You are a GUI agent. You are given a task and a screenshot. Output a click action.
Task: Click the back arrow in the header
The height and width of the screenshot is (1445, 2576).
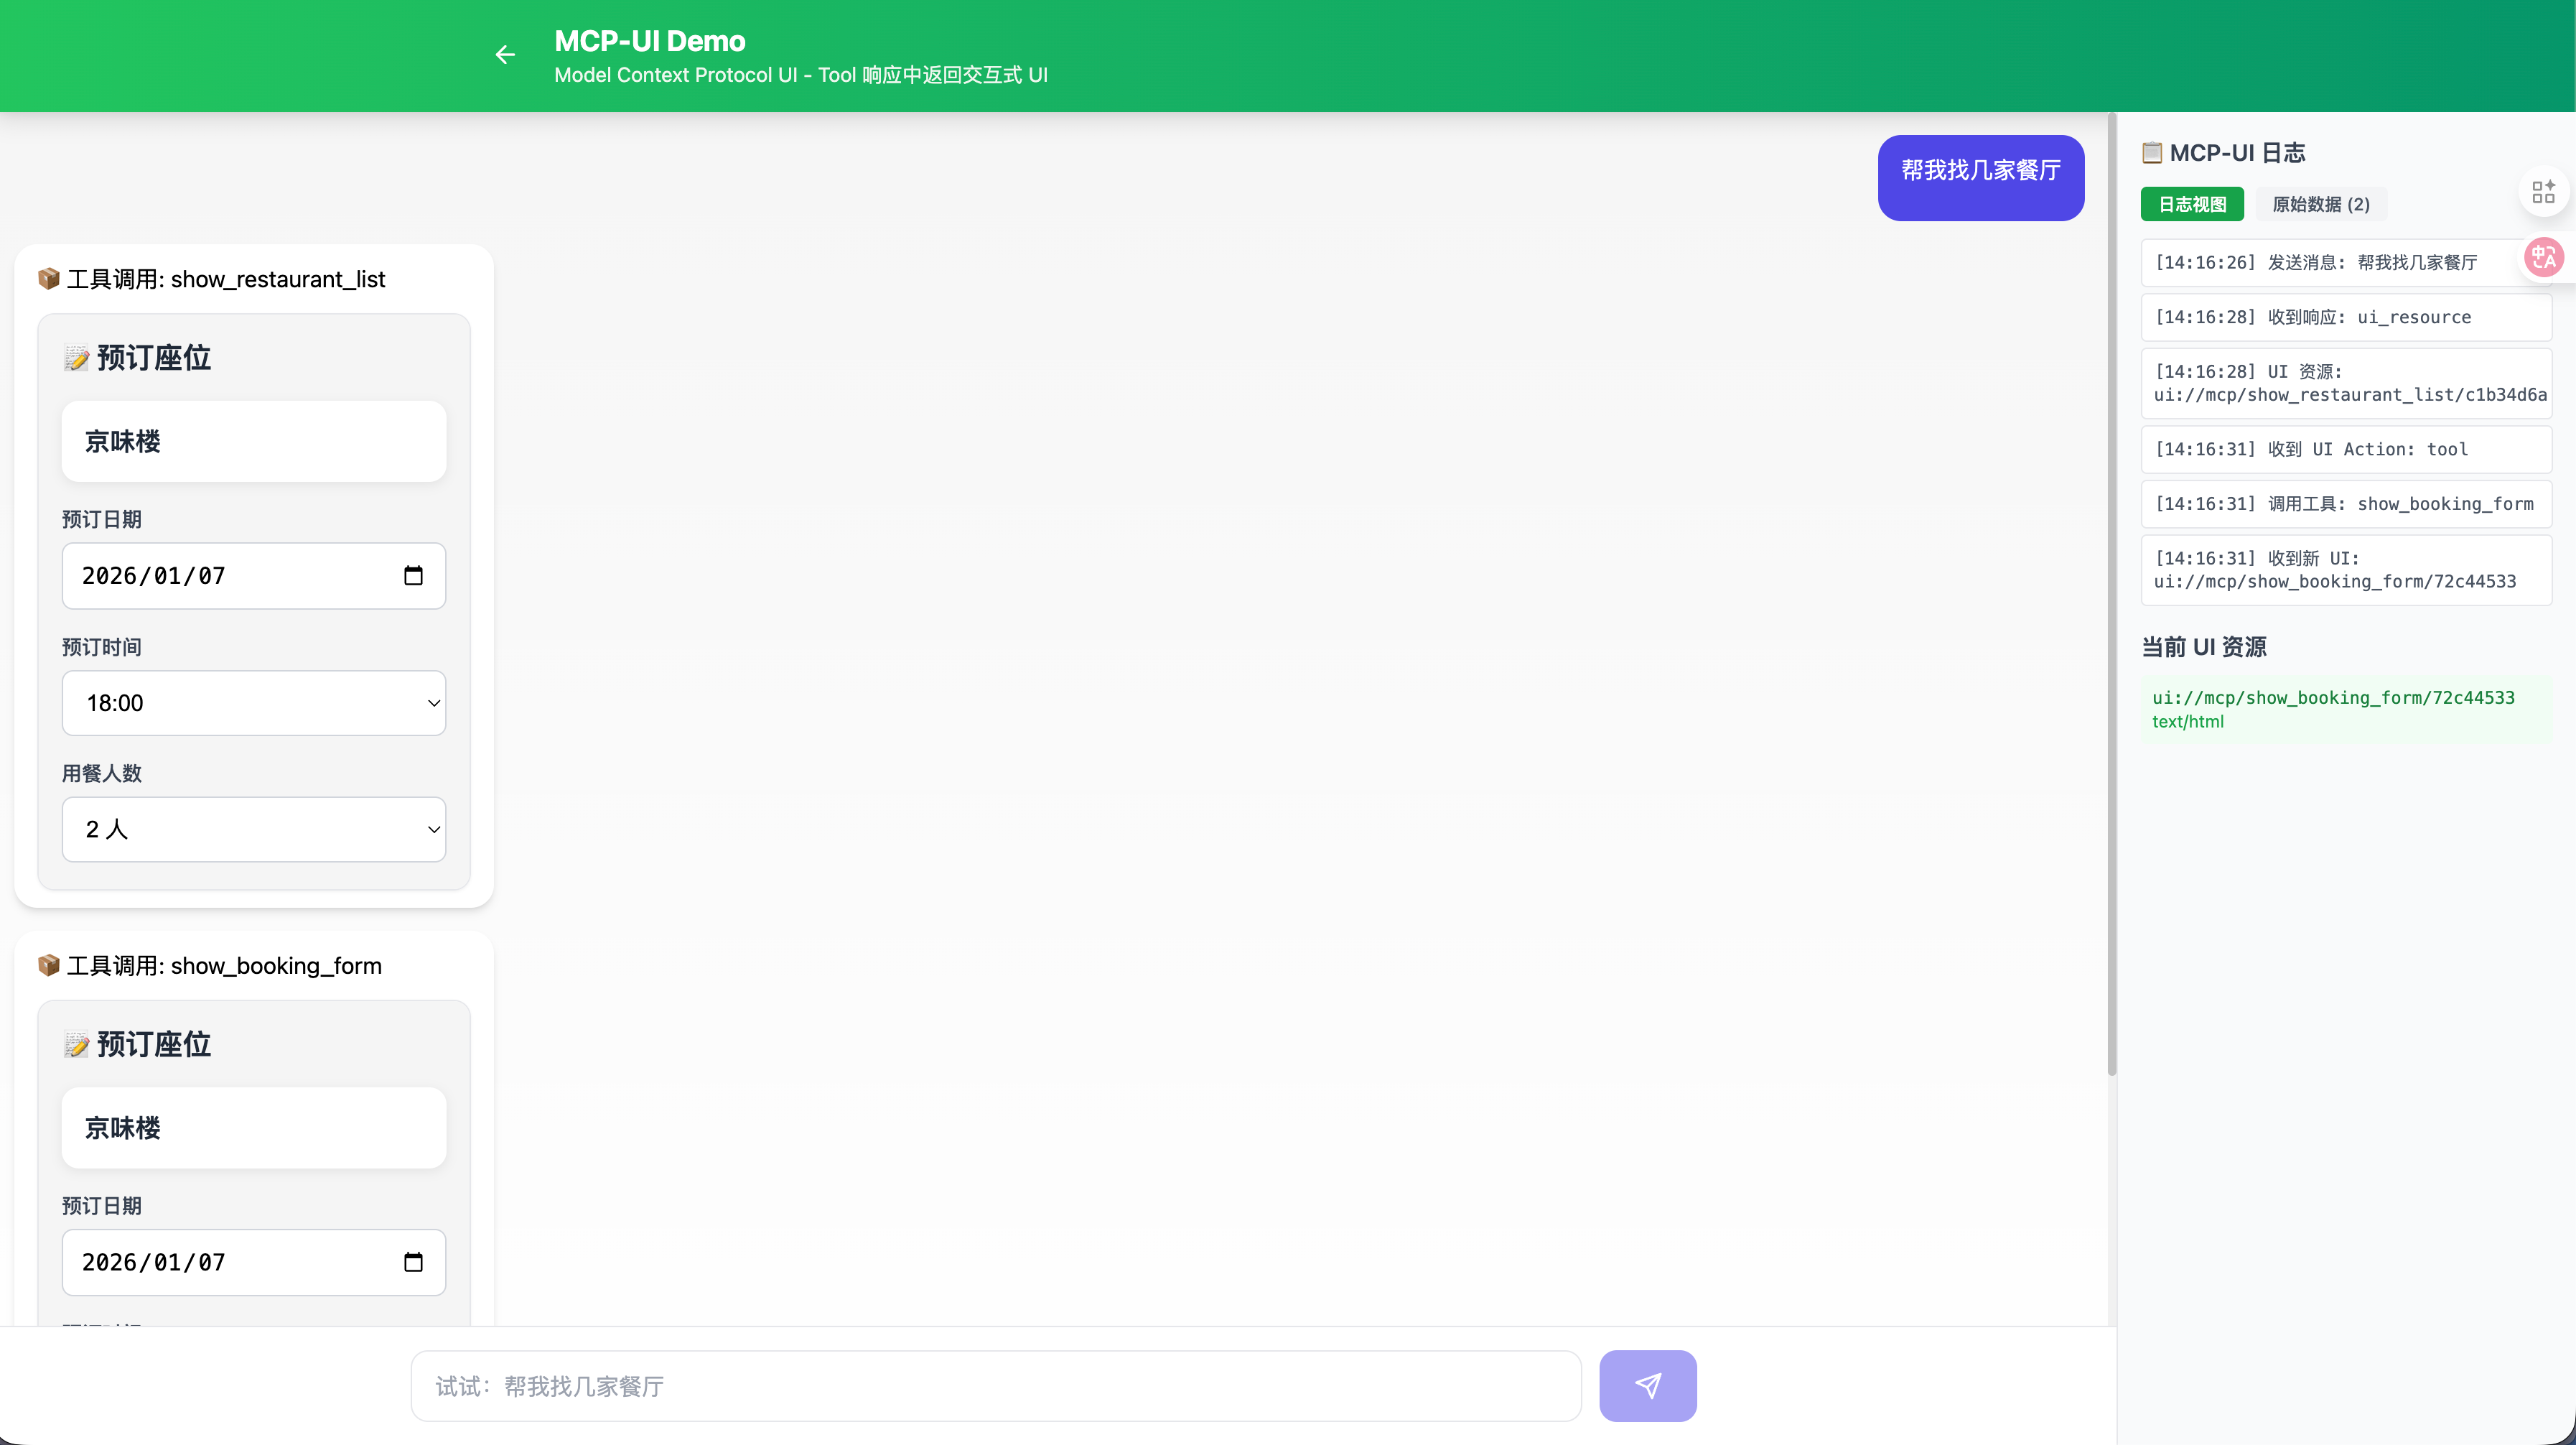[505, 55]
